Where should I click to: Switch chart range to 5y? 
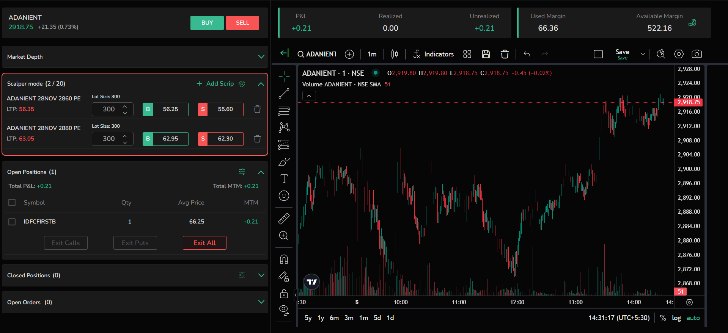tap(308, 318)
